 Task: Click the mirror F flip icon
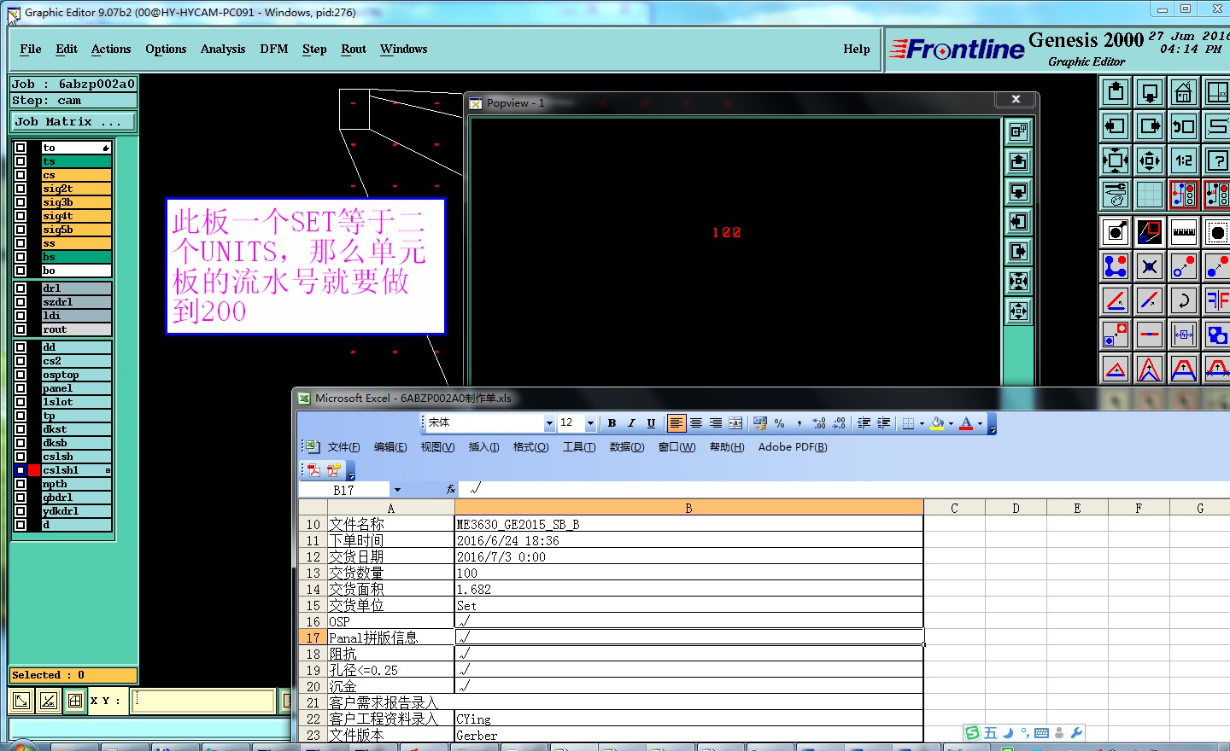click(1217, 300)
